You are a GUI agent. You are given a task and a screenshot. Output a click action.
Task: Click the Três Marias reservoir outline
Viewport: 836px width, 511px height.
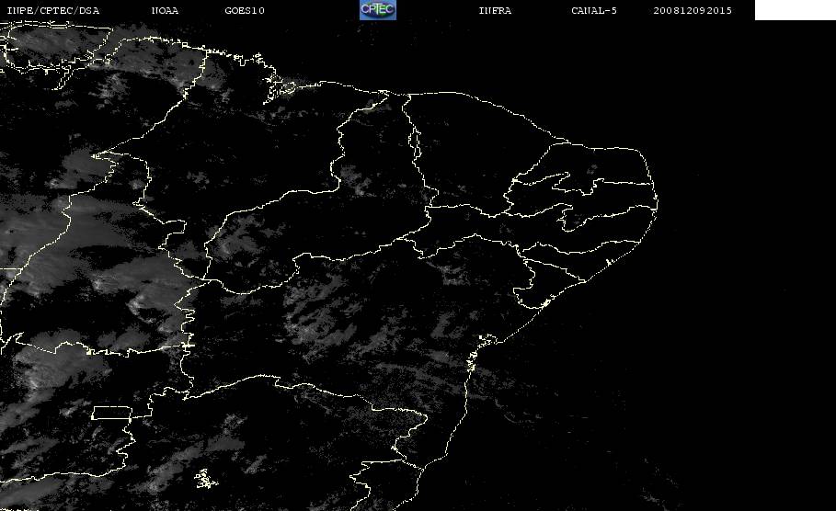coord(206,479)
